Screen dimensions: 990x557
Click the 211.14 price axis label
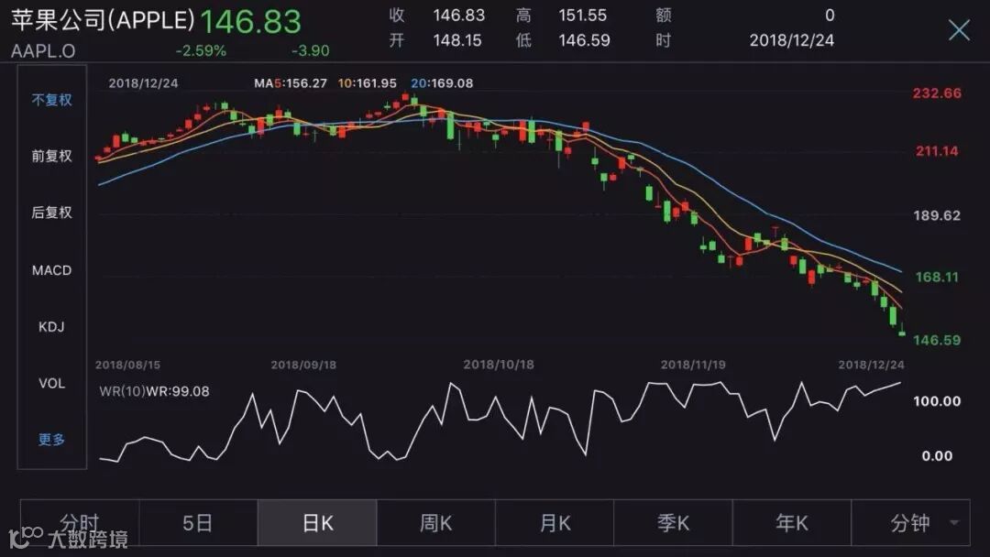tap(937, 151)
